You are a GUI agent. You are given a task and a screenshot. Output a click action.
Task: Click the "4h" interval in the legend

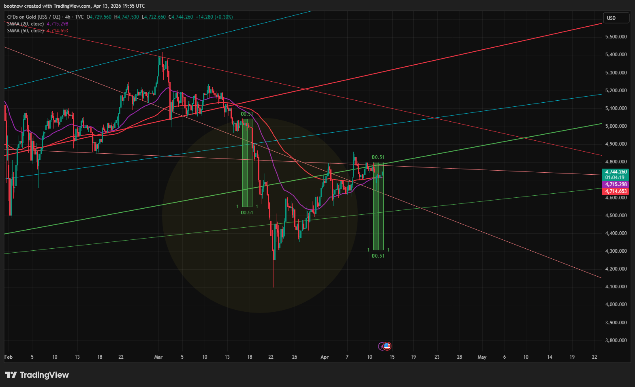point(68,17)
